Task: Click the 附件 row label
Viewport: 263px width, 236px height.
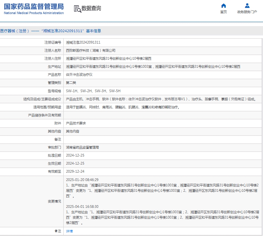Action: click(x=58, y=123)
